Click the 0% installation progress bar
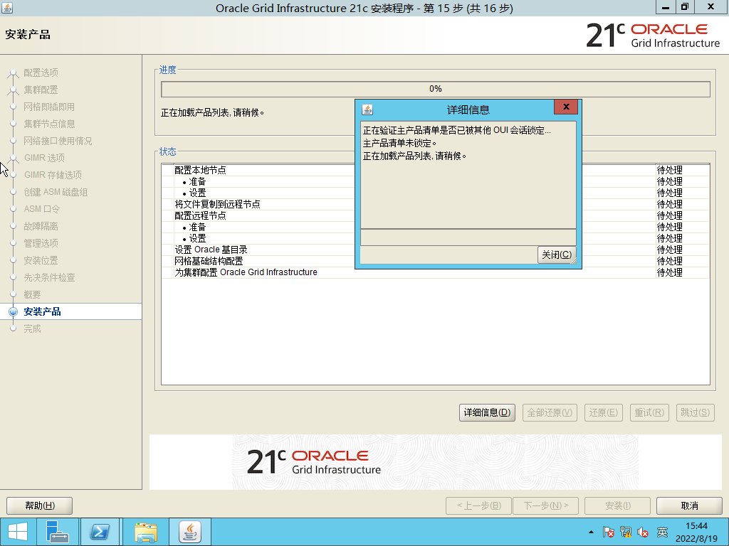Viewport: 729px width, 546px height. click(x=435, y=89)
